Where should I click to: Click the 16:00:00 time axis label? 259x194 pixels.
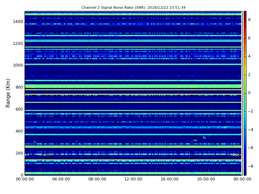click(x=170, y=179)
